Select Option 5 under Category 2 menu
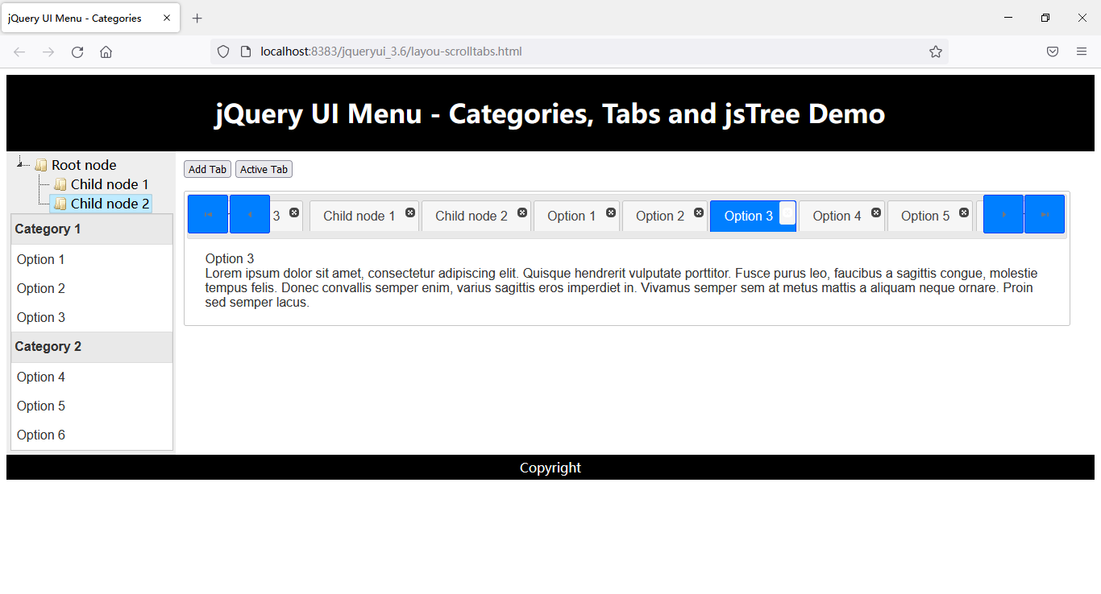The image size is (1101, 594). [40, 406]
